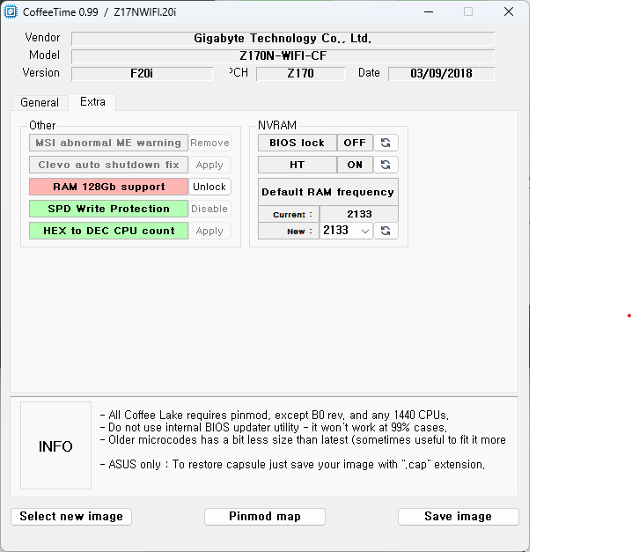Toggle the BIOS lock OFF state button
Screen dimensions: 632x552
click(x=355, y=143)
